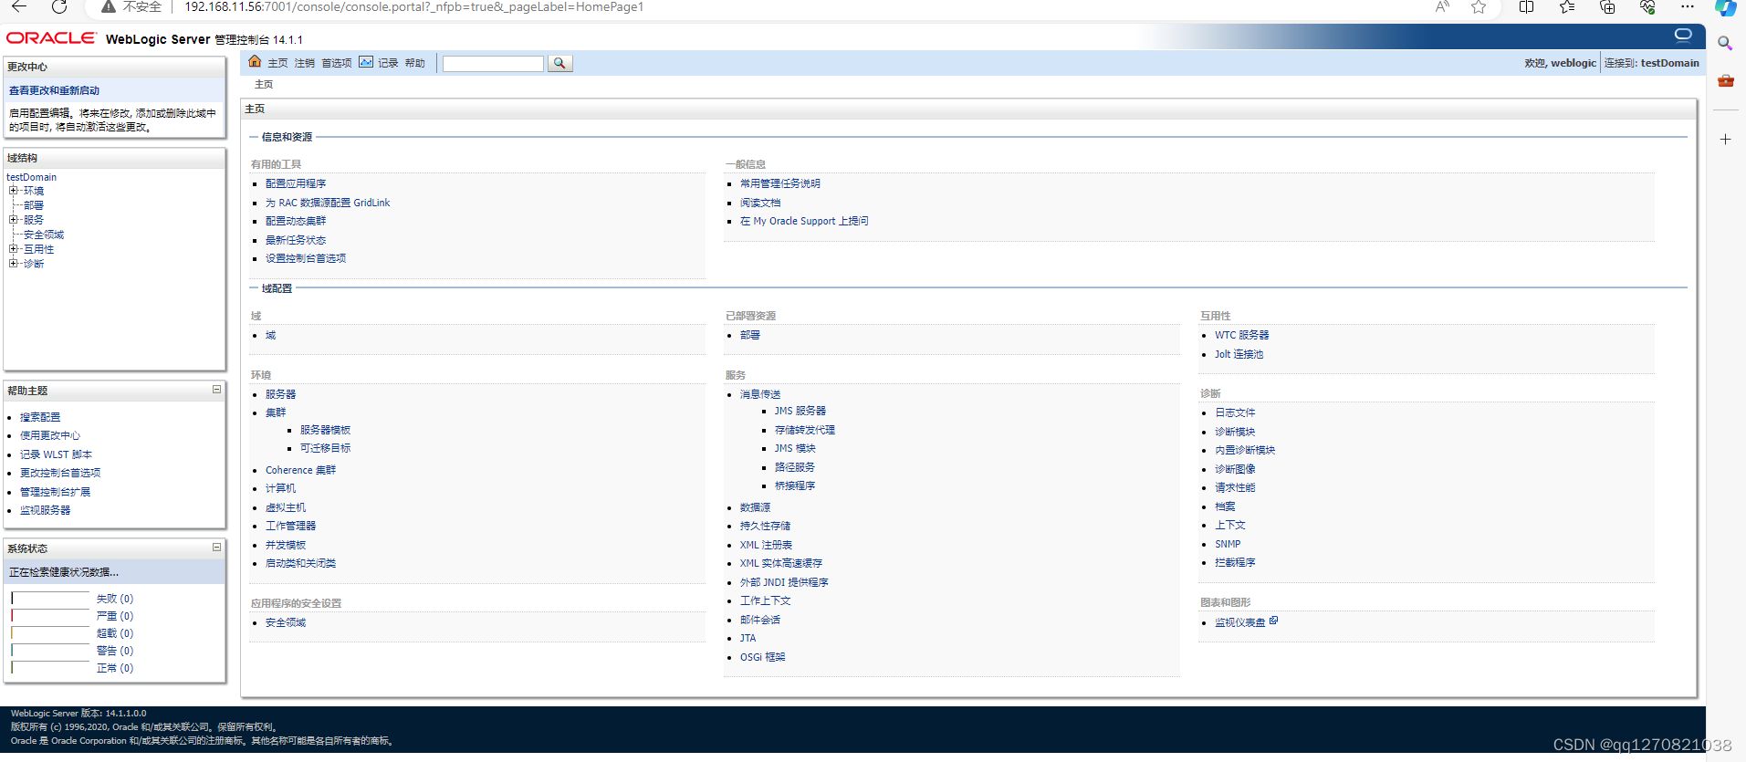Image resolution: width=1746 pixels, height=762 pixels.
Task: Expand the 诊断 tree node
Action: (14, 264)
